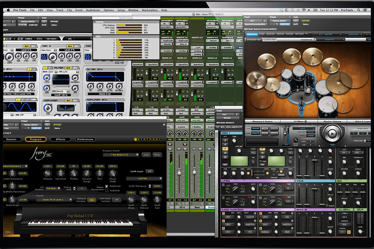Toggle BYPASS in the Ivory plugin header
Image resolution: width=374 pixels, height=249 pixels.
[57, 125]
